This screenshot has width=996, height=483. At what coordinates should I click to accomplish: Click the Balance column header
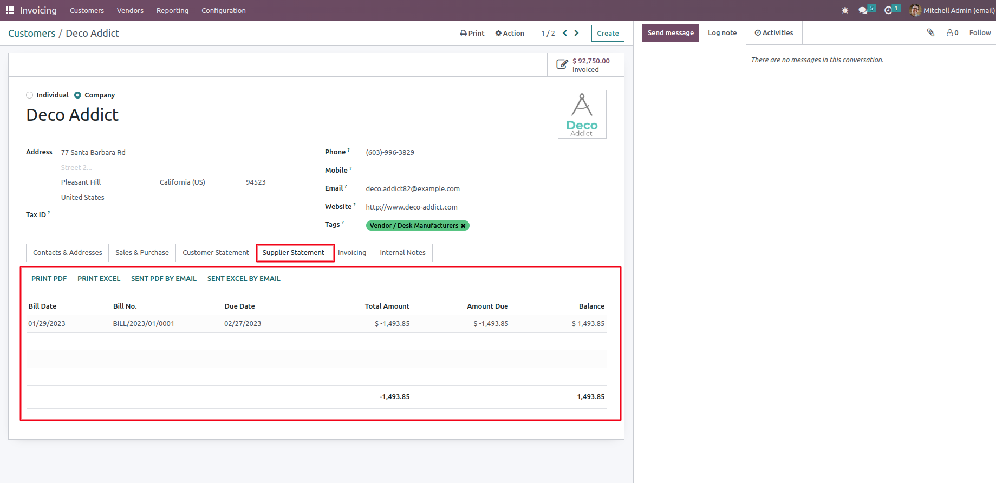[591, 306]
